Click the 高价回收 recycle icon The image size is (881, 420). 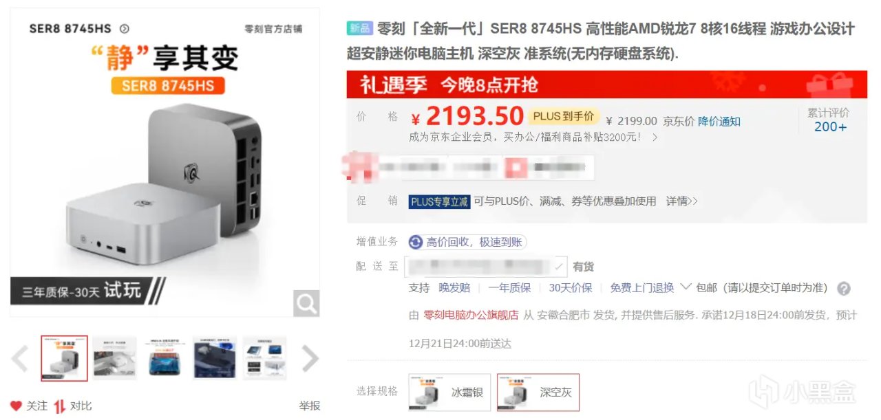(x=416, y=242)
